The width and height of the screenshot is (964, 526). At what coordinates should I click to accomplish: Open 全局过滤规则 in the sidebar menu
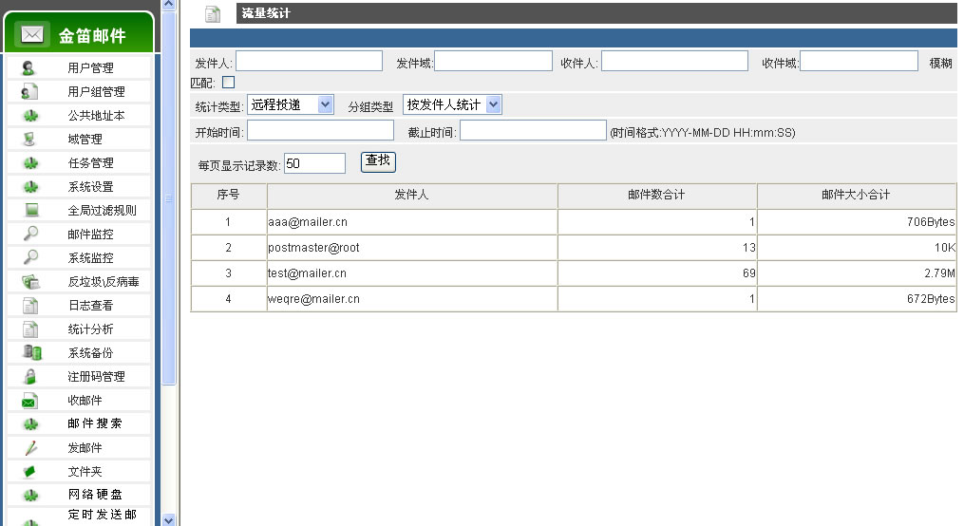pos(102,210)
